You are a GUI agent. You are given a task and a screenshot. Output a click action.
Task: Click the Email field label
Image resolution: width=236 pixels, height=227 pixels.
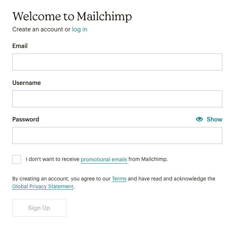tap(20, 46)
